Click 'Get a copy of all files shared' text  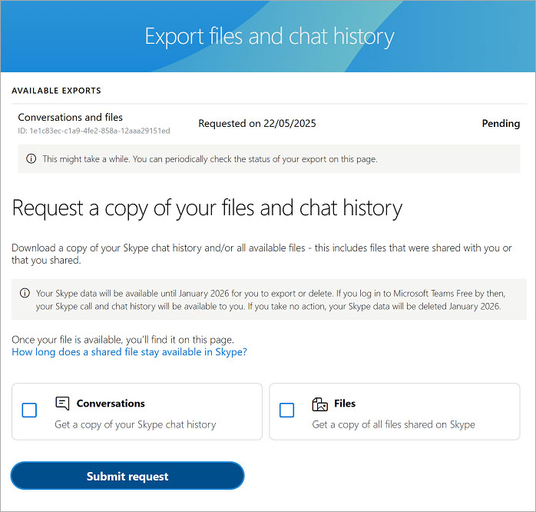coord(393,424)
